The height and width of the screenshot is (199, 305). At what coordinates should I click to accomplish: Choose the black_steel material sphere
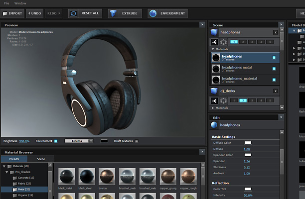tap(87, 177)
